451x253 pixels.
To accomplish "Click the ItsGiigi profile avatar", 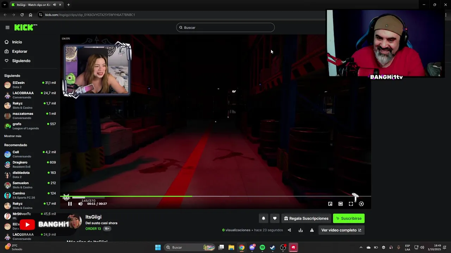I will coord(75,222).
